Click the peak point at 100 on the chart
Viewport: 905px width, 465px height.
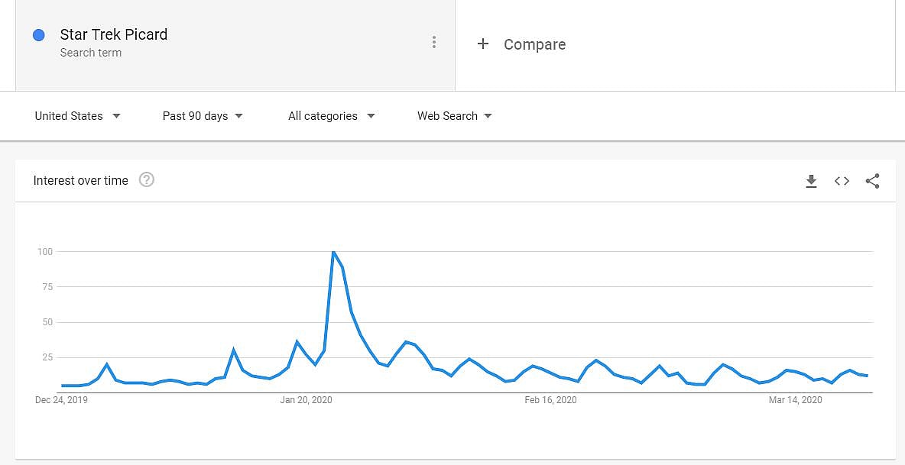click(333, 252)
